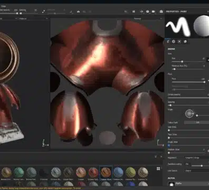Screen dimensions: 209x190
Task: Adjust the brush Size slider handle
Action: point(182,62)
